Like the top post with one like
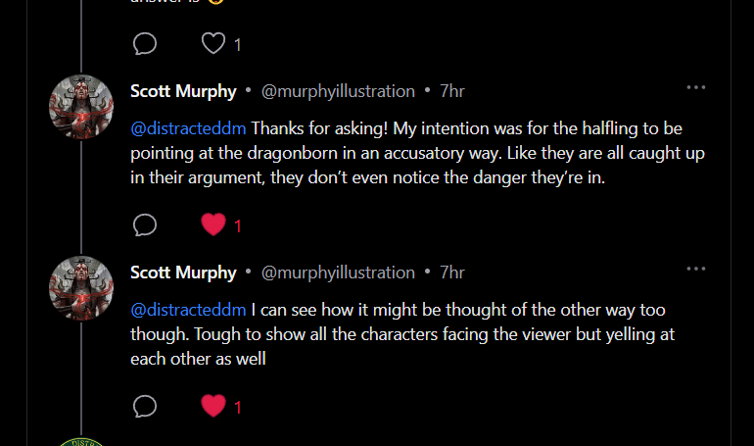 pos(213,44)
